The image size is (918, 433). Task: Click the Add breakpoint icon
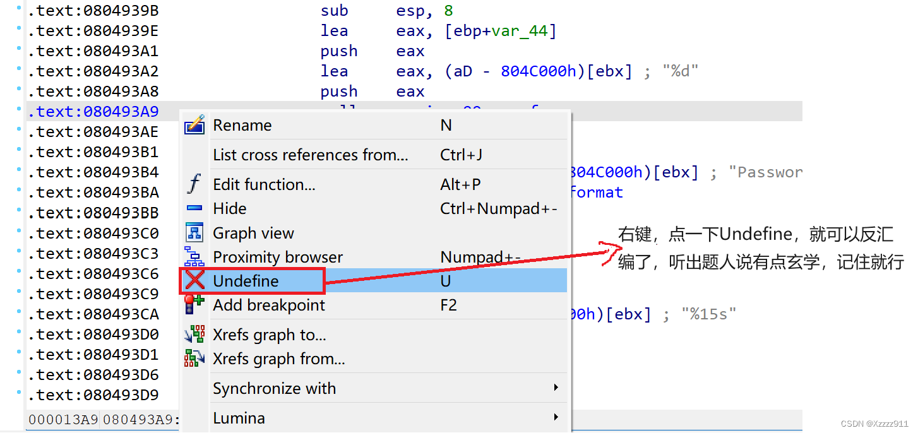pos(194,305)
